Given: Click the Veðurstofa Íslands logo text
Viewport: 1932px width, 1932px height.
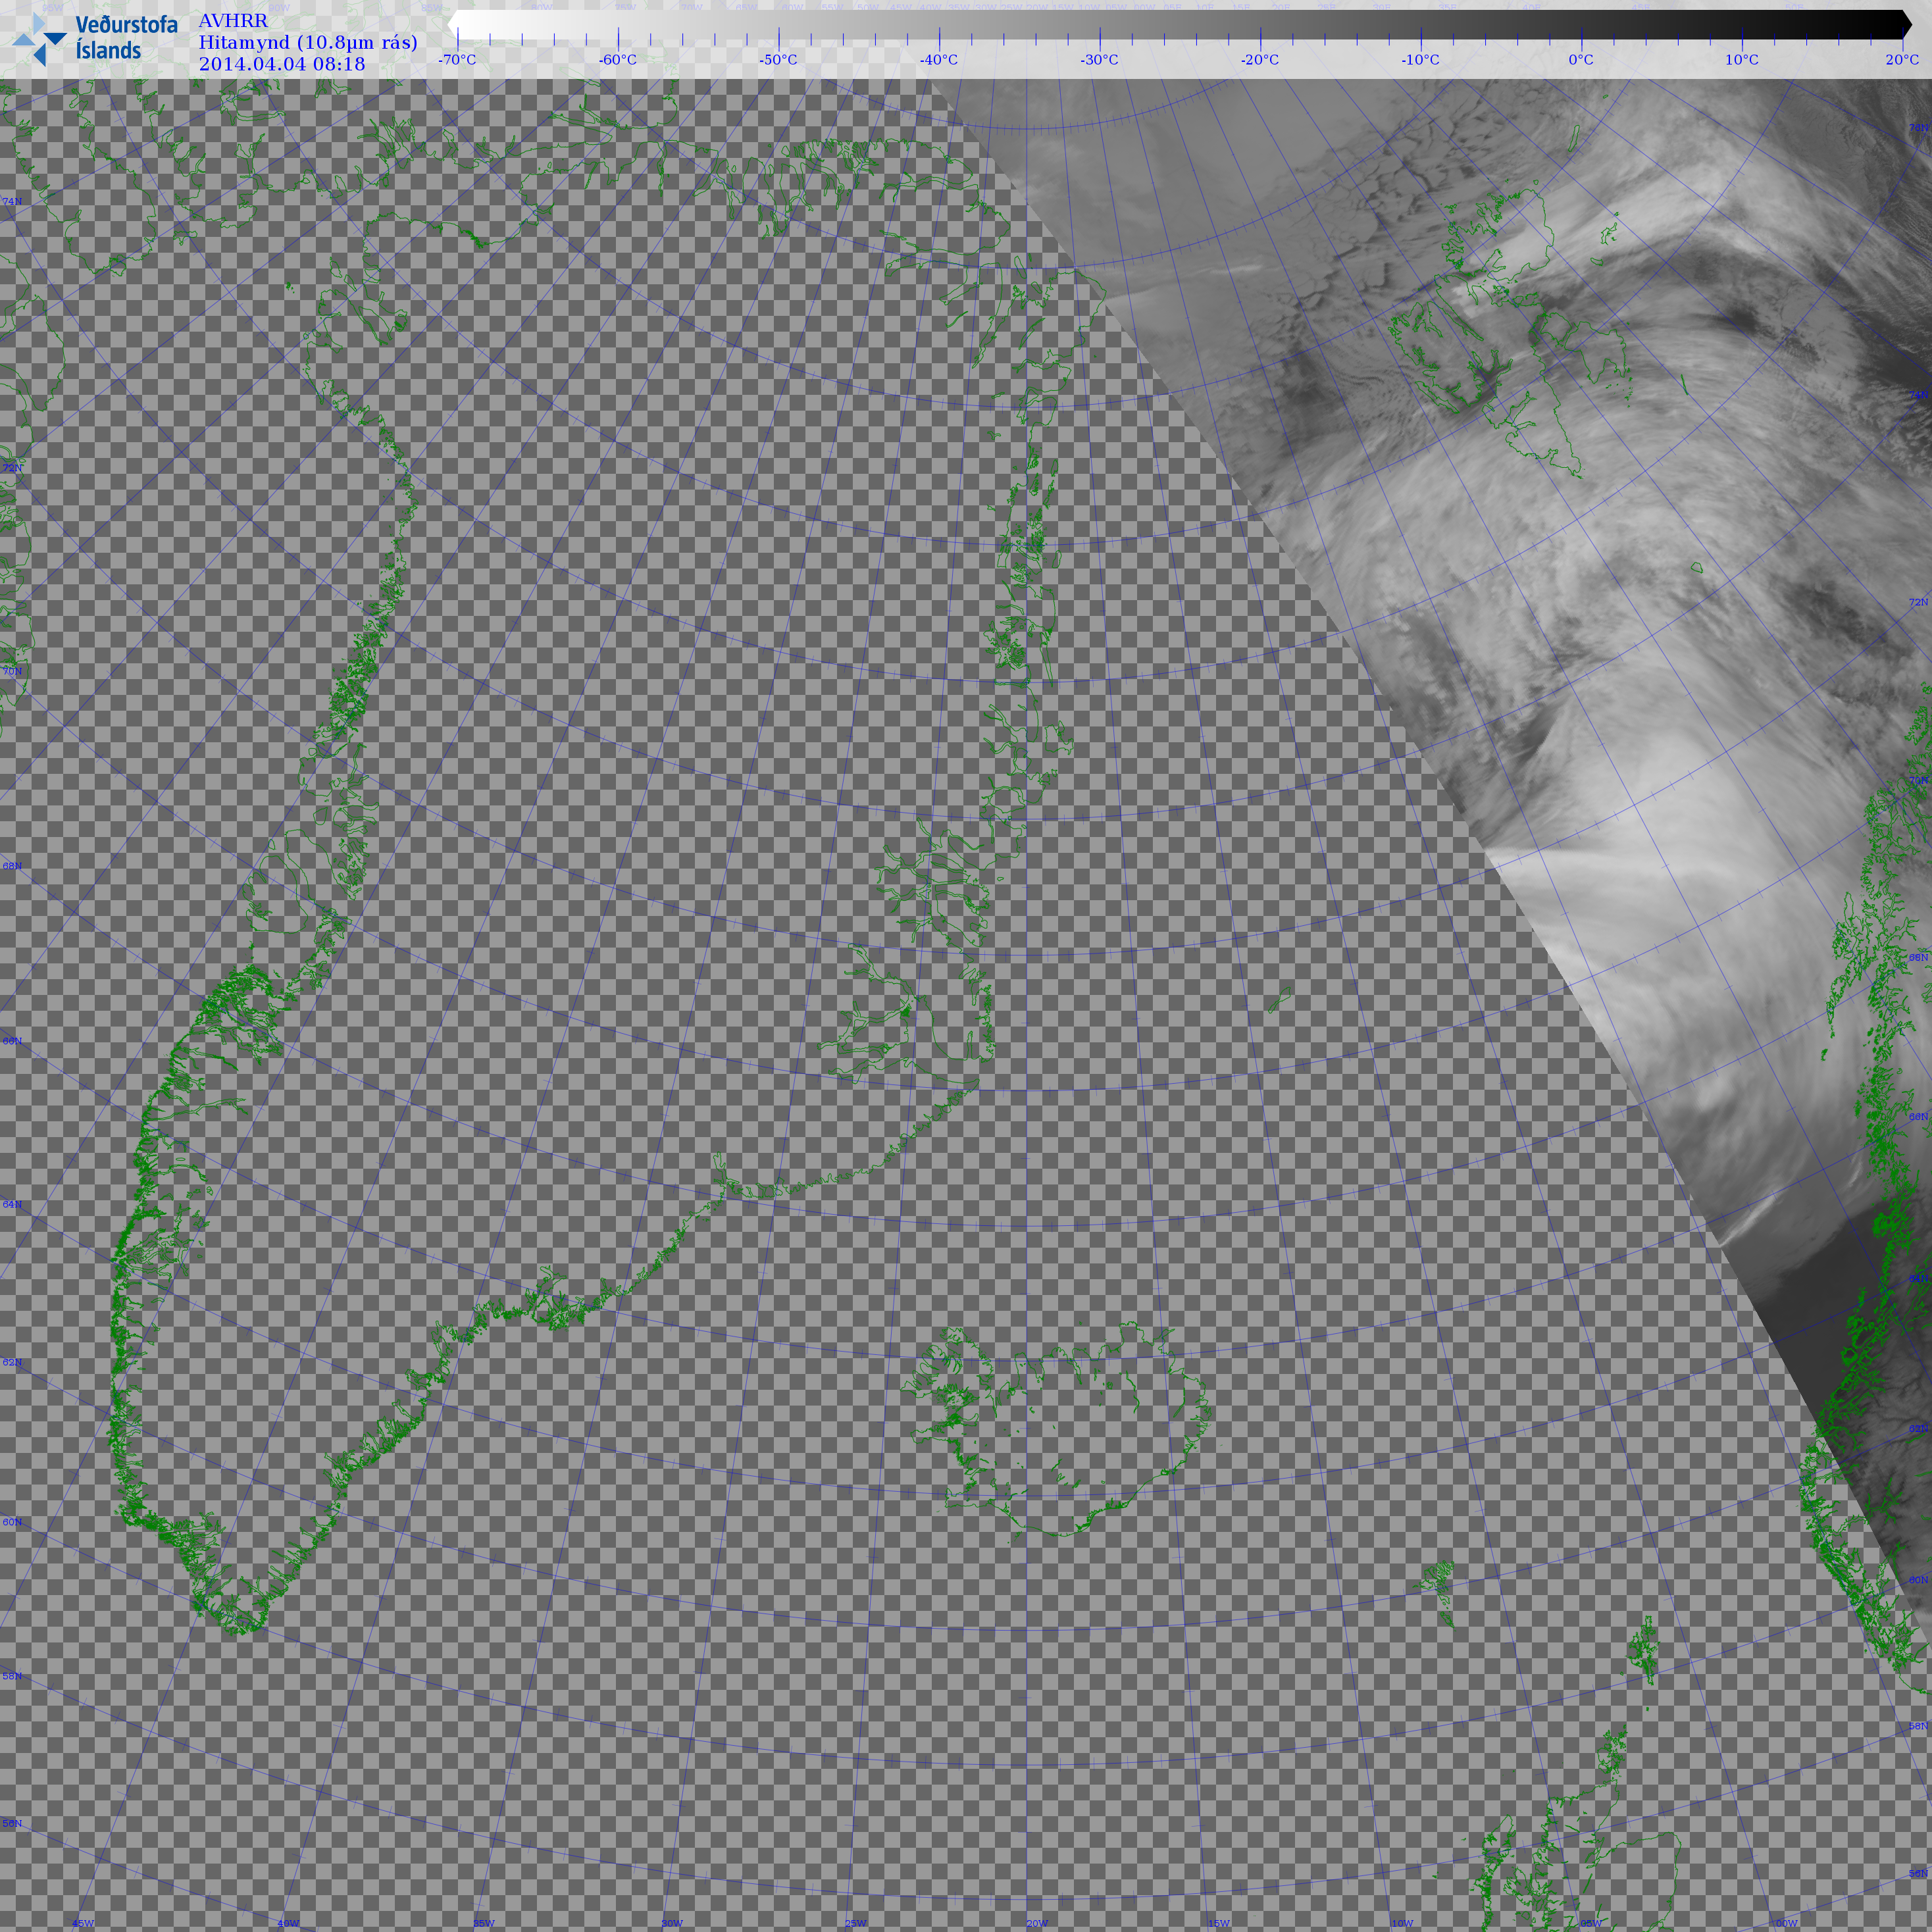Looking at the screenshot, I should [126, 38].
